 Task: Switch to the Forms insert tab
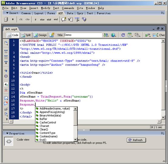[51, 13]
